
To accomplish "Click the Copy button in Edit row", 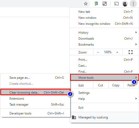I will click(x=116, y=85).
